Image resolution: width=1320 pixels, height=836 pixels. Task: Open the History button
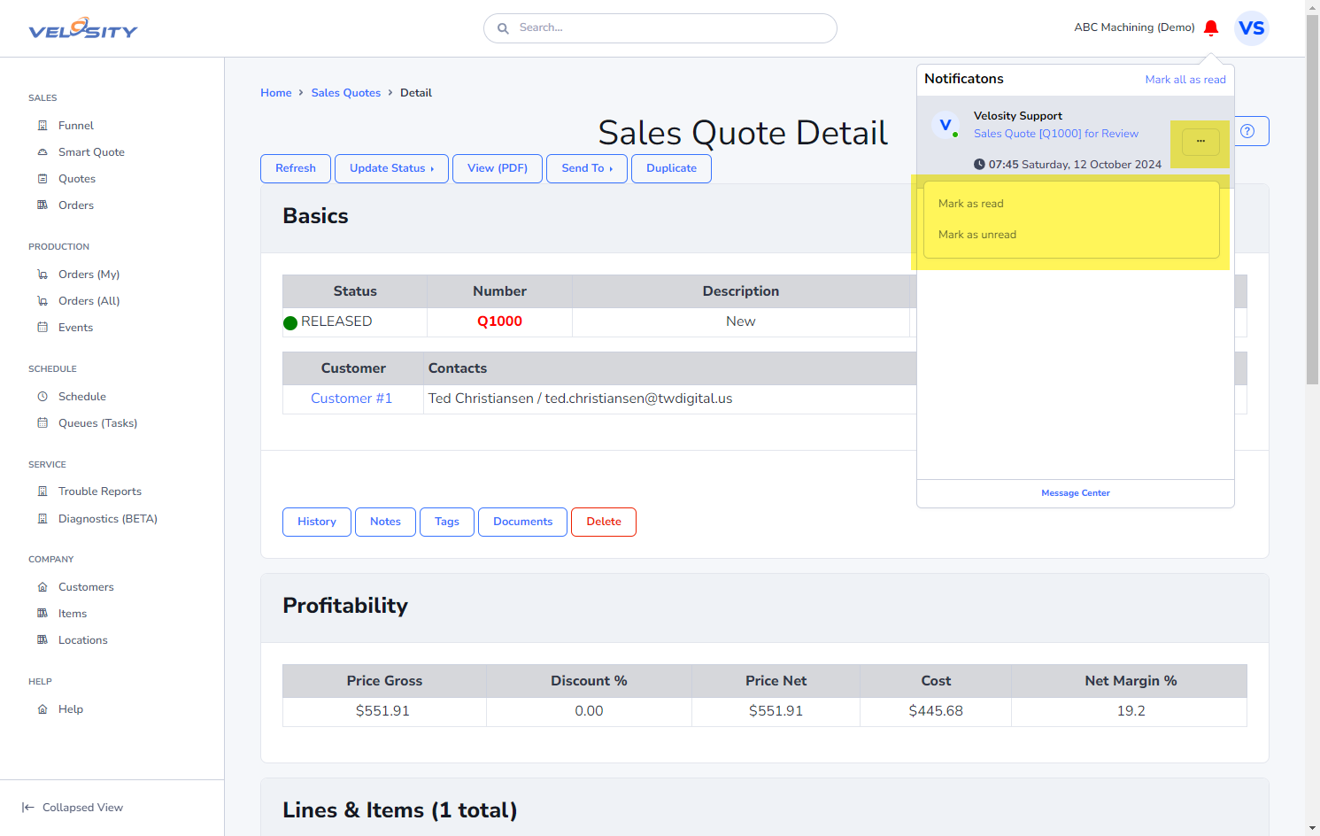pyautogui.click(x=317, y=522)
